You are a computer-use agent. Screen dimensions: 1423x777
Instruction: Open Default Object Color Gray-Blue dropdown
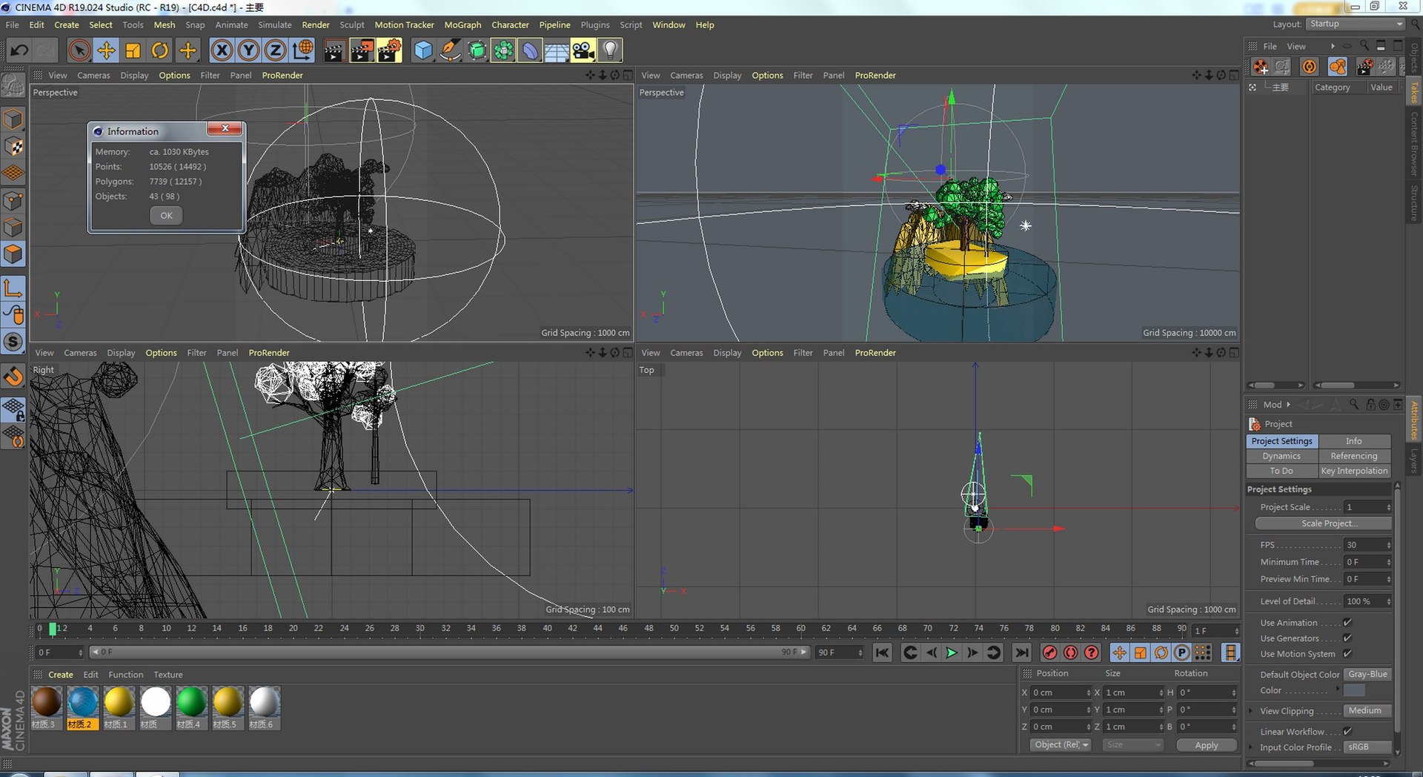[1367, 675]
